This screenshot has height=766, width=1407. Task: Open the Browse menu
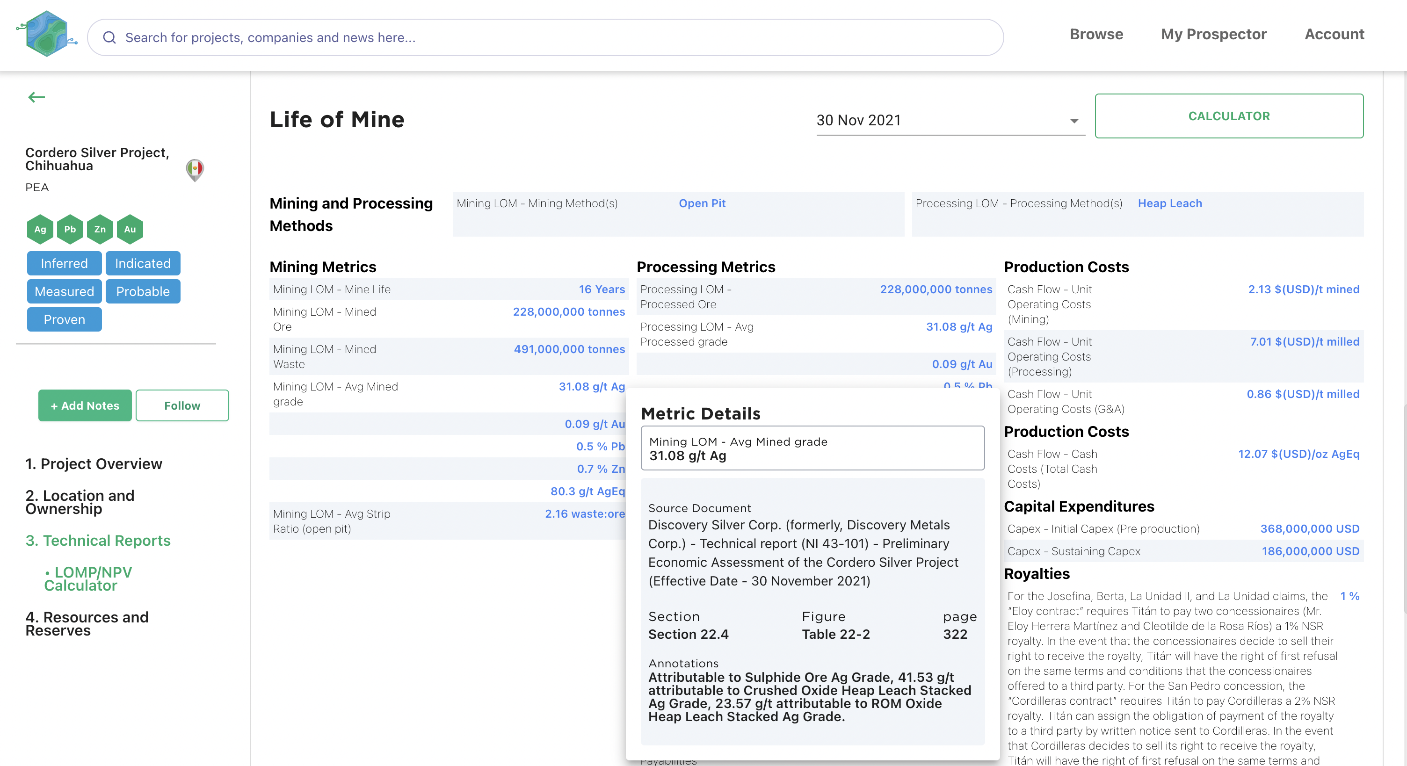point(1096,35)
